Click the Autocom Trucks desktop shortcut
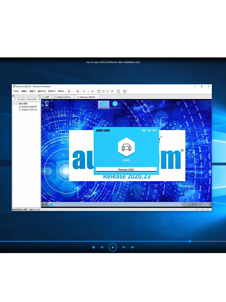 [115, 105]
